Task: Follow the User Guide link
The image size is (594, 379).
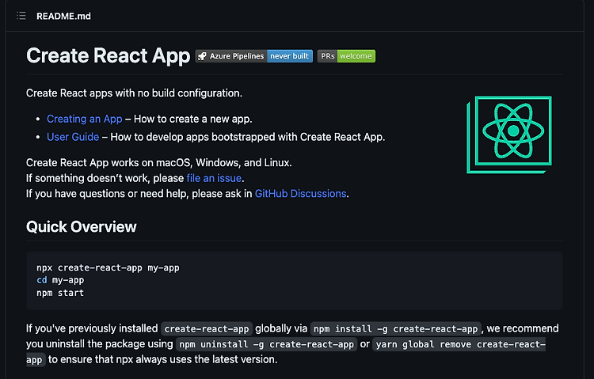Action: pos(73,137)
